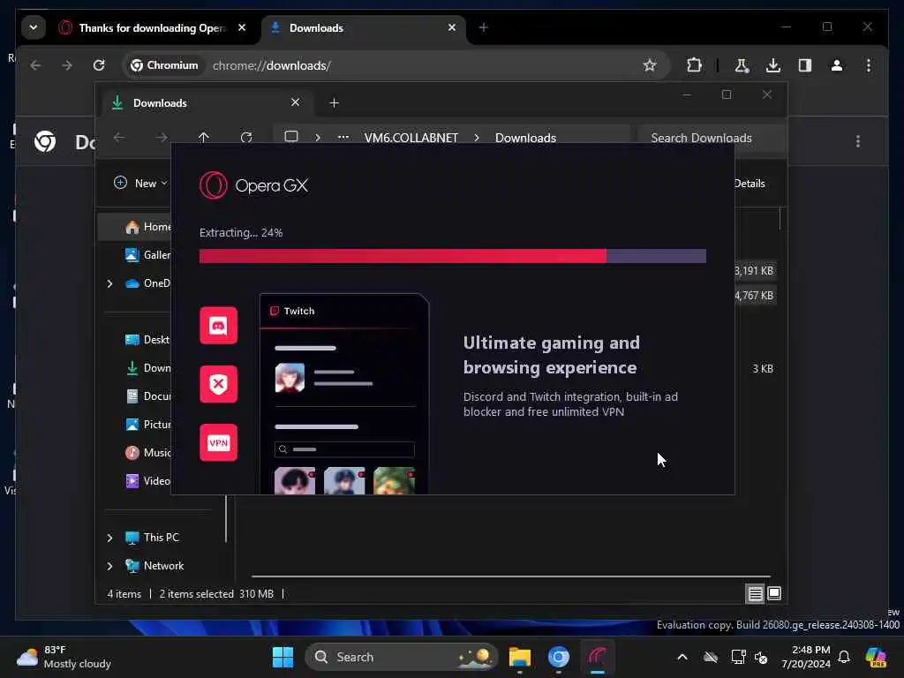Show hidden system tray icons
This screenshot has width=904, height=678.
tap(682, 657)
